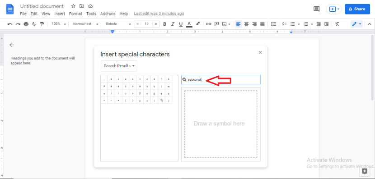Toggle italic formatting
Image resolution: width=375 pixels, height=179 pixels.
pos(173,24)
